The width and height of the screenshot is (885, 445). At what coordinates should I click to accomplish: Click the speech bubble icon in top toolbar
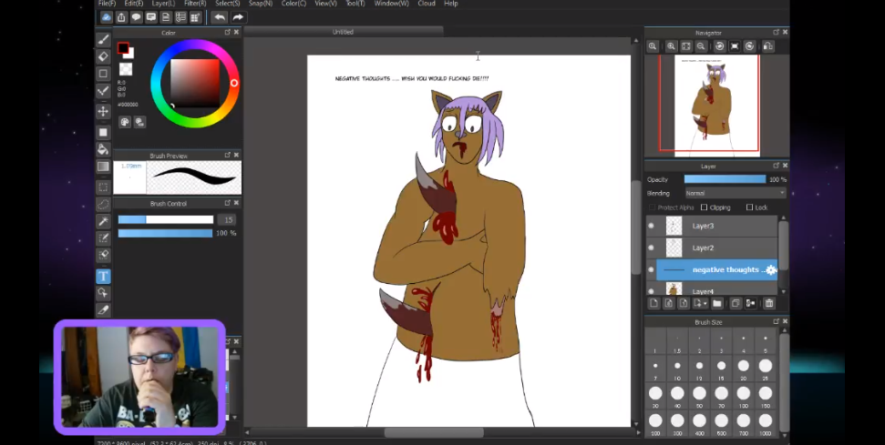pyautogui.click(x=136, y=17)
